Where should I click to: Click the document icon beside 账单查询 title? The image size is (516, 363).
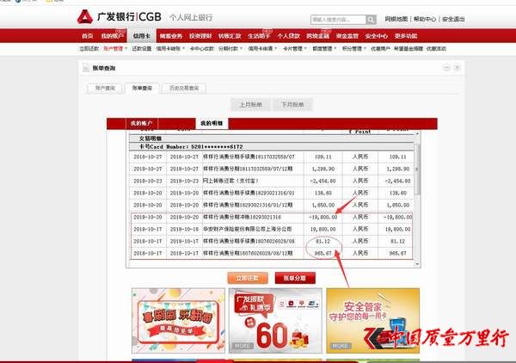coord(86,68)
